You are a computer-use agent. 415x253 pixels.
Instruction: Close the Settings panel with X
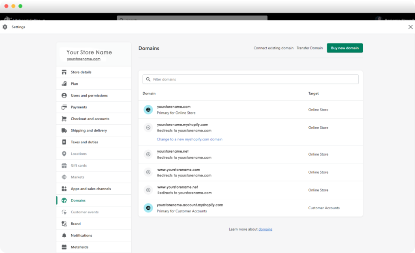410,27
